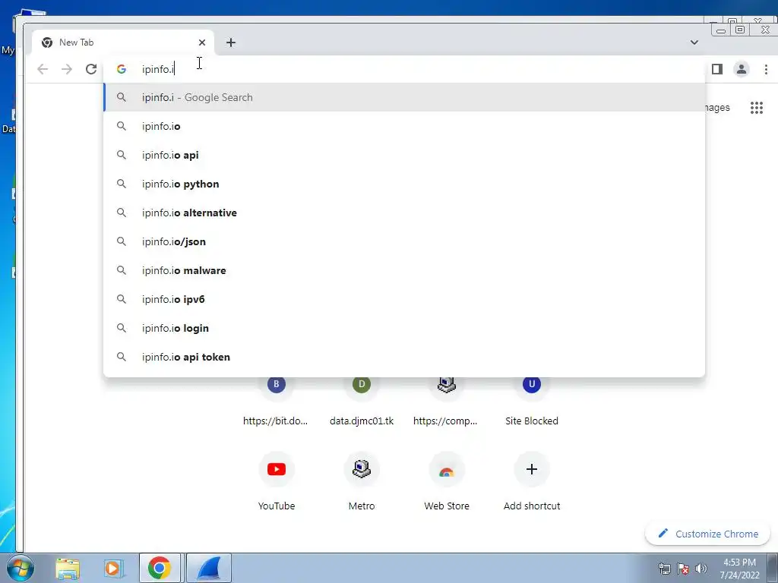Choose 'ipinfo.io alternative' suggestion
Viewport: 778px width, 583px height.
[x=404, y=213]
